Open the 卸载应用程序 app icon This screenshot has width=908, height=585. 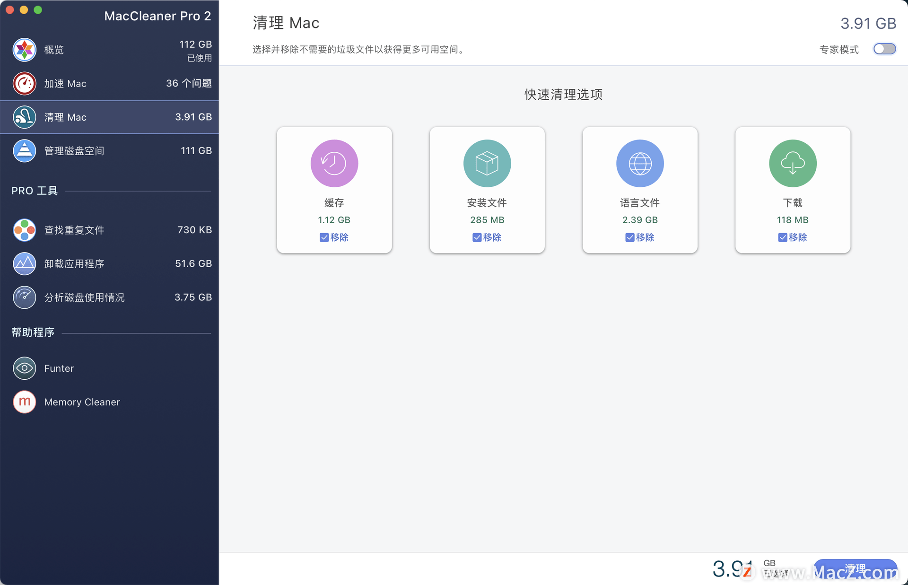click(24, 264)
